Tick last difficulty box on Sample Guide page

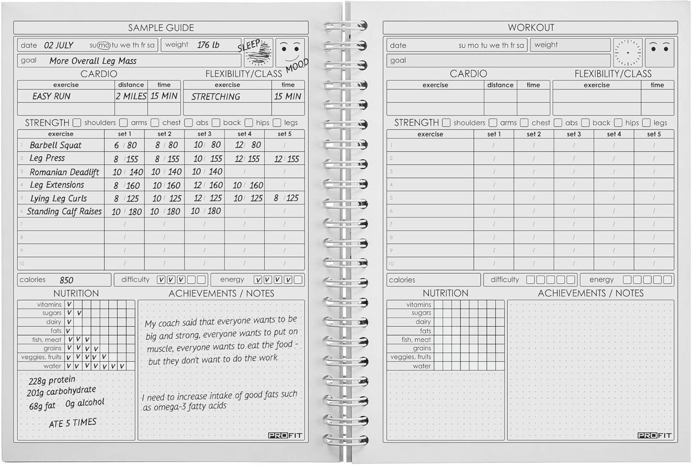click(201, 280)
